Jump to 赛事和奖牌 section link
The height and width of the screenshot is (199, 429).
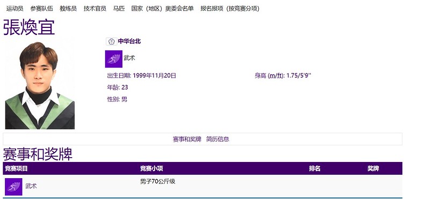(x=187, y=139)
